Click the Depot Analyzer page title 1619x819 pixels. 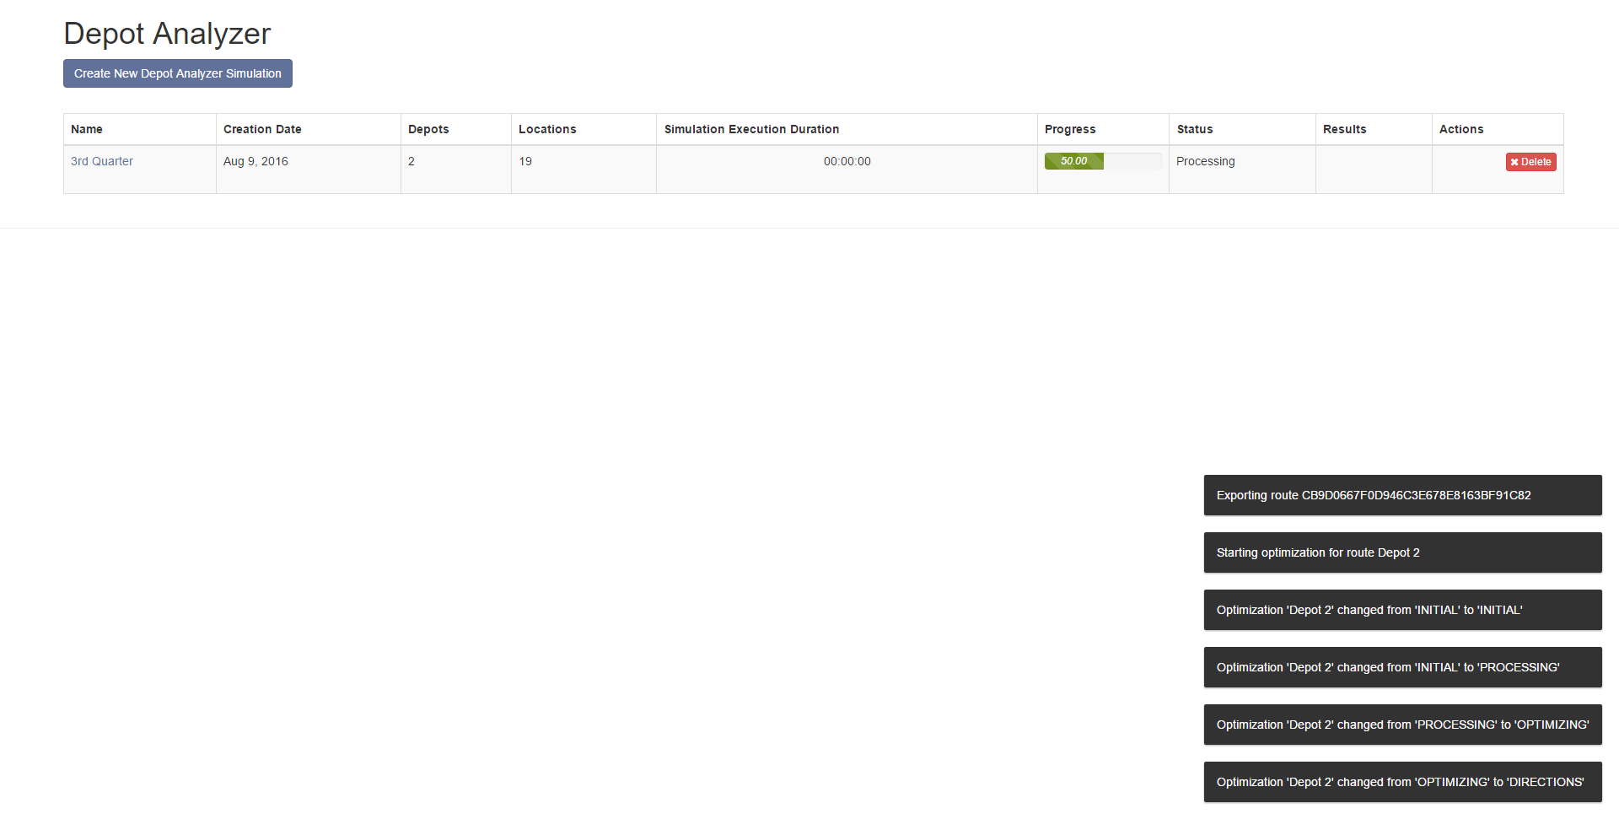(x=166, y=34)
